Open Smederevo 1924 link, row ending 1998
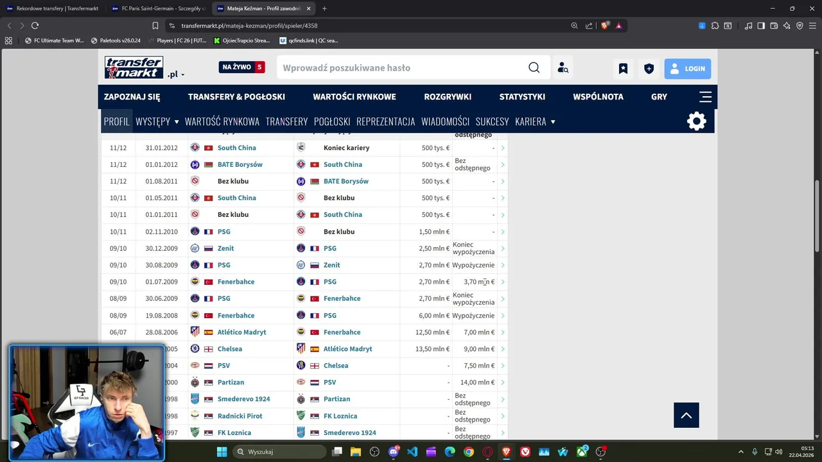The image size is (822, 462). pyautogui.click(x=243, y=399)
